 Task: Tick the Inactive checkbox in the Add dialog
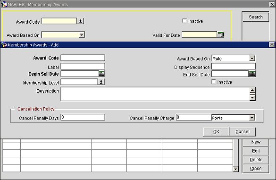pos(214,82)
